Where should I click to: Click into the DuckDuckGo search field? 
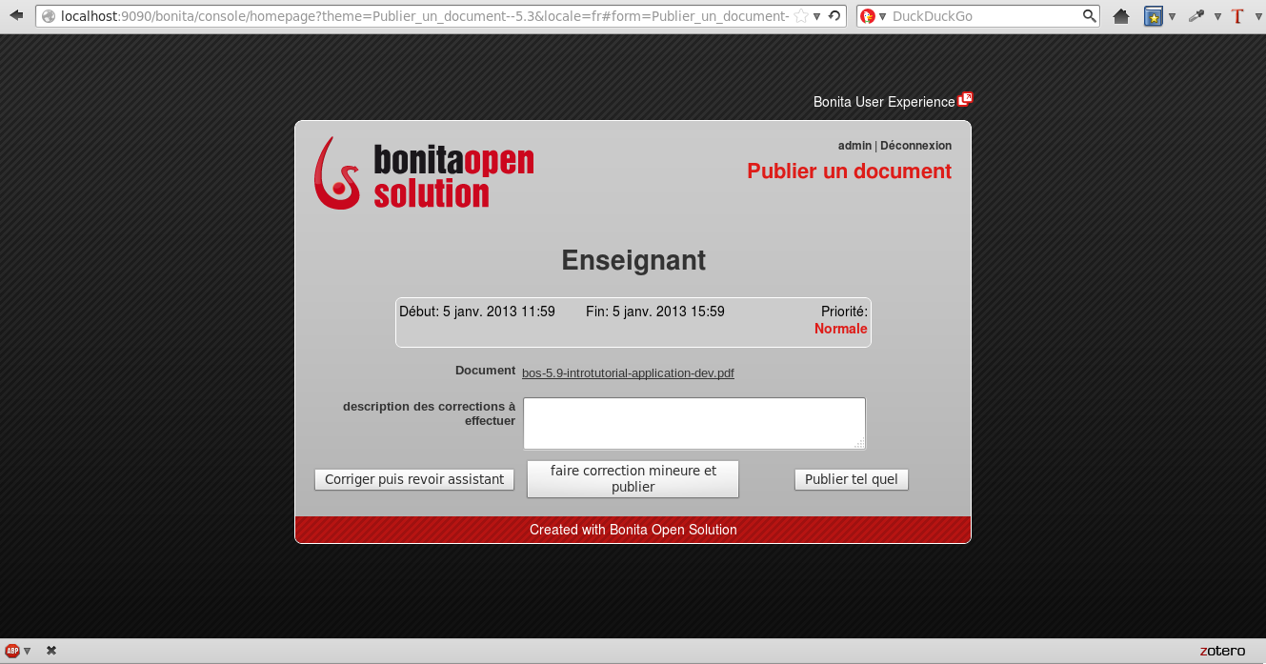click(x=985, y=16)
